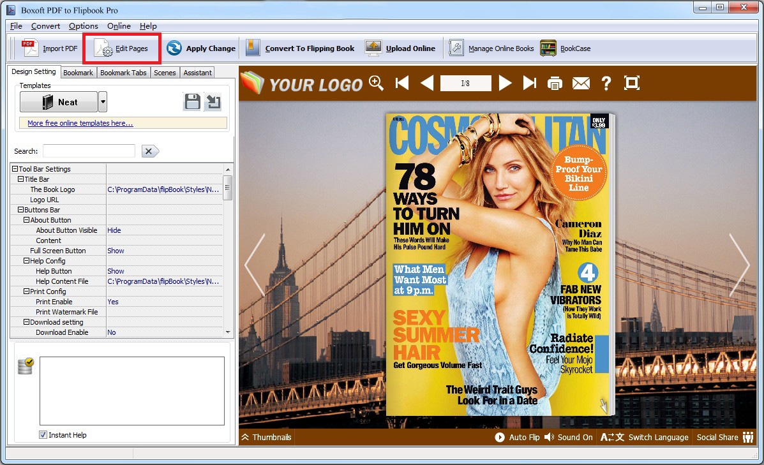The width and height of the screenshot is (764, 465).
Task: Open Manage Online Books tool icon
Action: tap(456, 48)
